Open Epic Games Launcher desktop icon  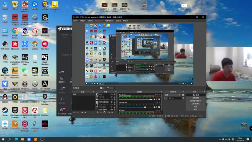(x=15, y=110)
